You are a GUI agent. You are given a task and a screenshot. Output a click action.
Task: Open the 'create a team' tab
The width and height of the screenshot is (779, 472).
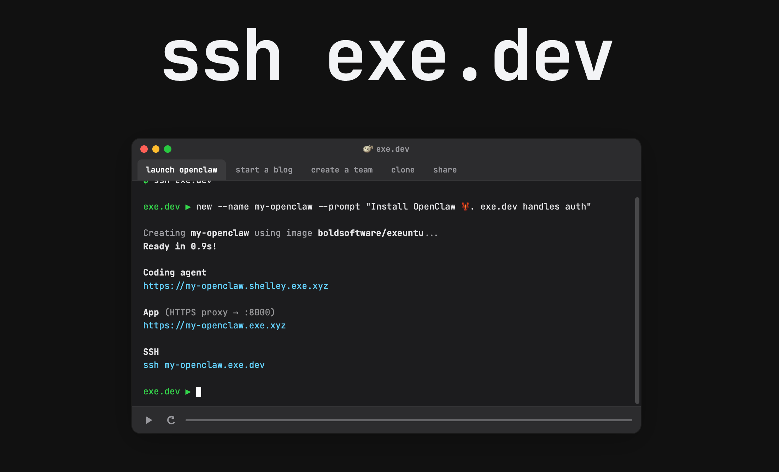pyautogui.click(x=341, y=170)
